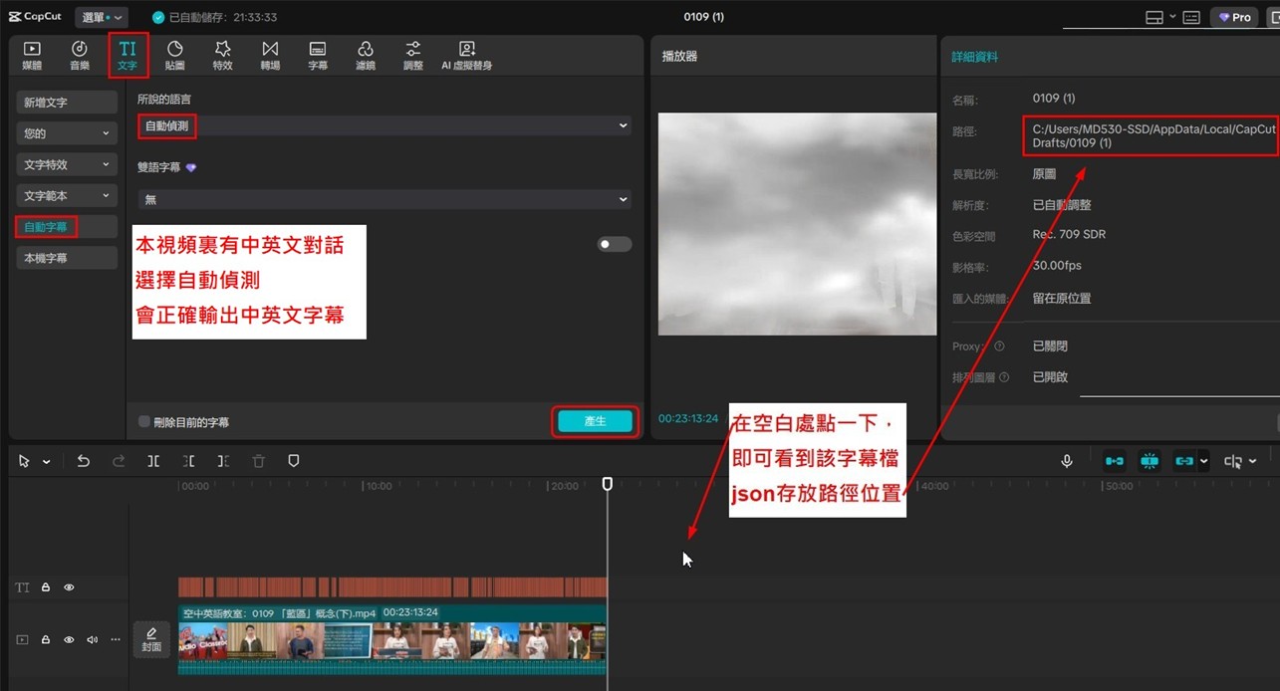This screenshot has height=691, width=1280.
Task: Open the 貼圖 (Stickers) panel
Action: tap(174, 56)
